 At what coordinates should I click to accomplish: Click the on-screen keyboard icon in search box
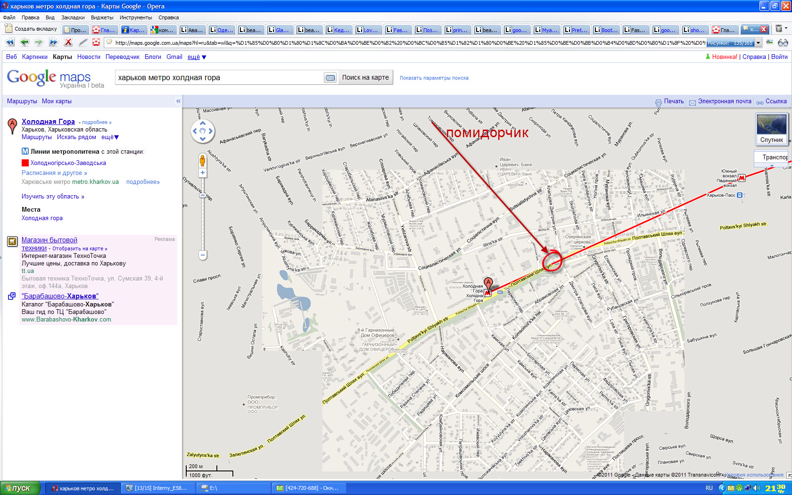[x=330, y=78]
